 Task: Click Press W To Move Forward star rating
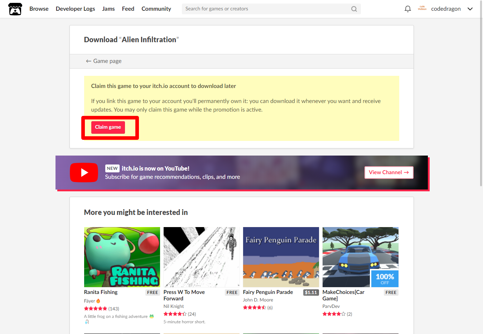[175, 314]
